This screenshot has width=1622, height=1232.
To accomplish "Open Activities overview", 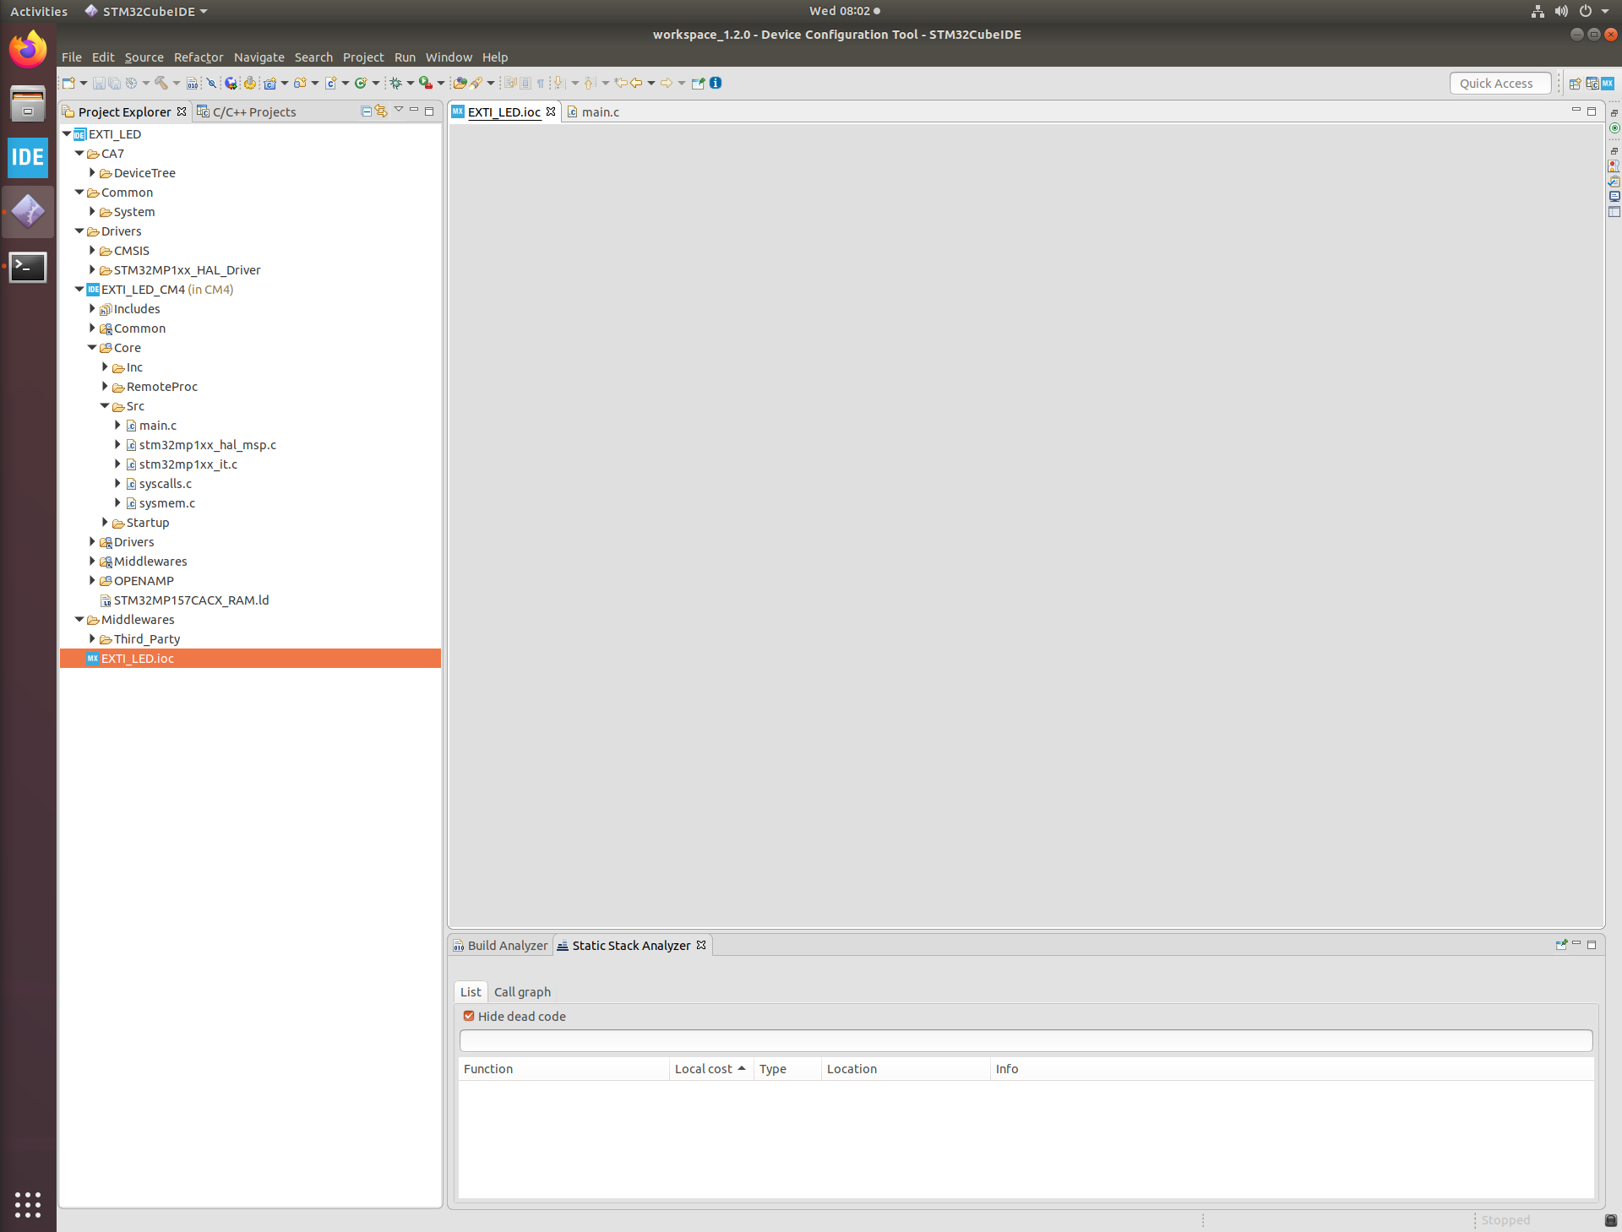I will pyautogui.click(x=39, y=11).
